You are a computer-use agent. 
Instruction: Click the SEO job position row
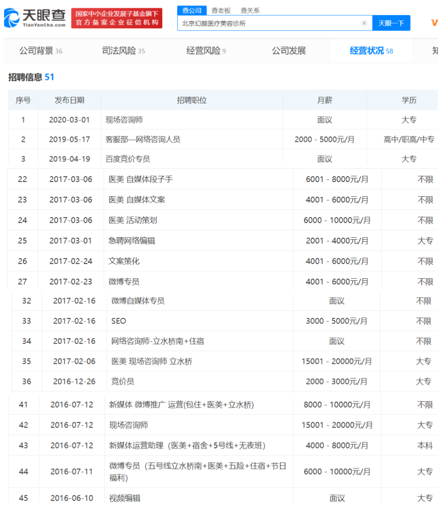(x=119, y=321)
